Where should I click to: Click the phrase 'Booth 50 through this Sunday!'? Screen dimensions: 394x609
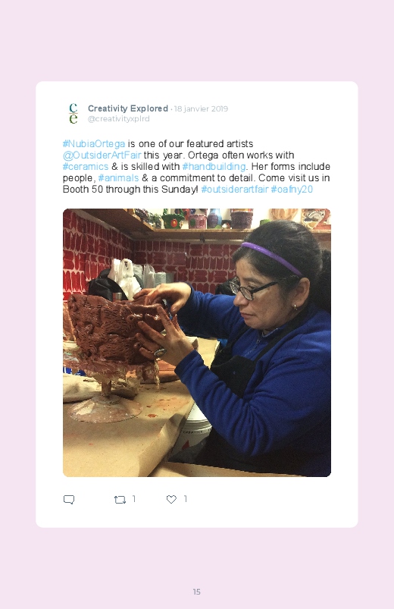click(130, 189)
